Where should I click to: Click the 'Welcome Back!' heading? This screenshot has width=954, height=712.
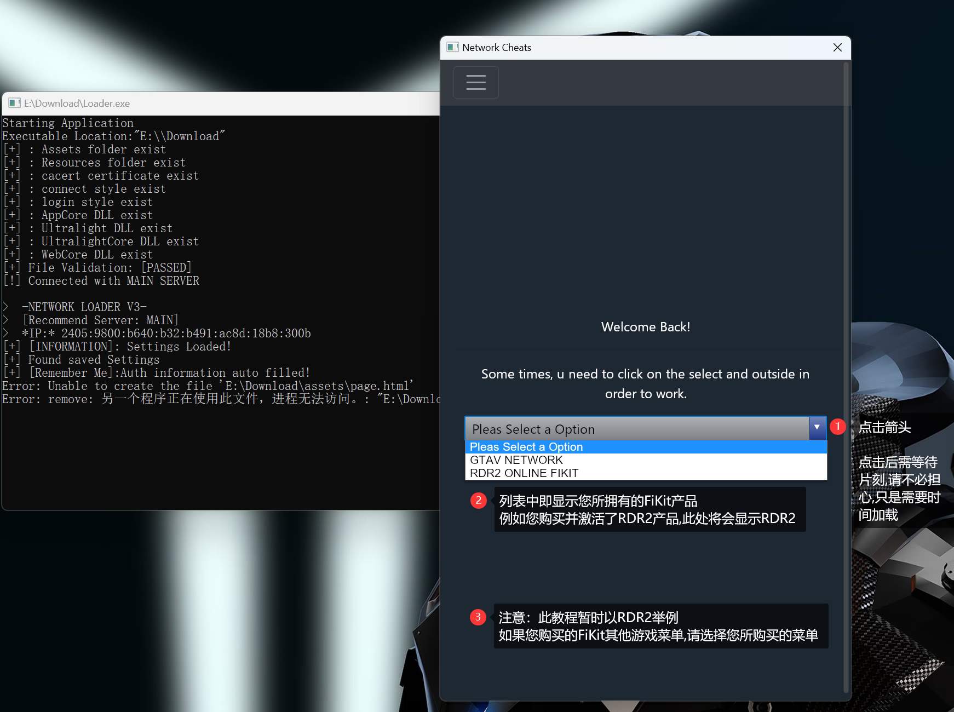645,327
